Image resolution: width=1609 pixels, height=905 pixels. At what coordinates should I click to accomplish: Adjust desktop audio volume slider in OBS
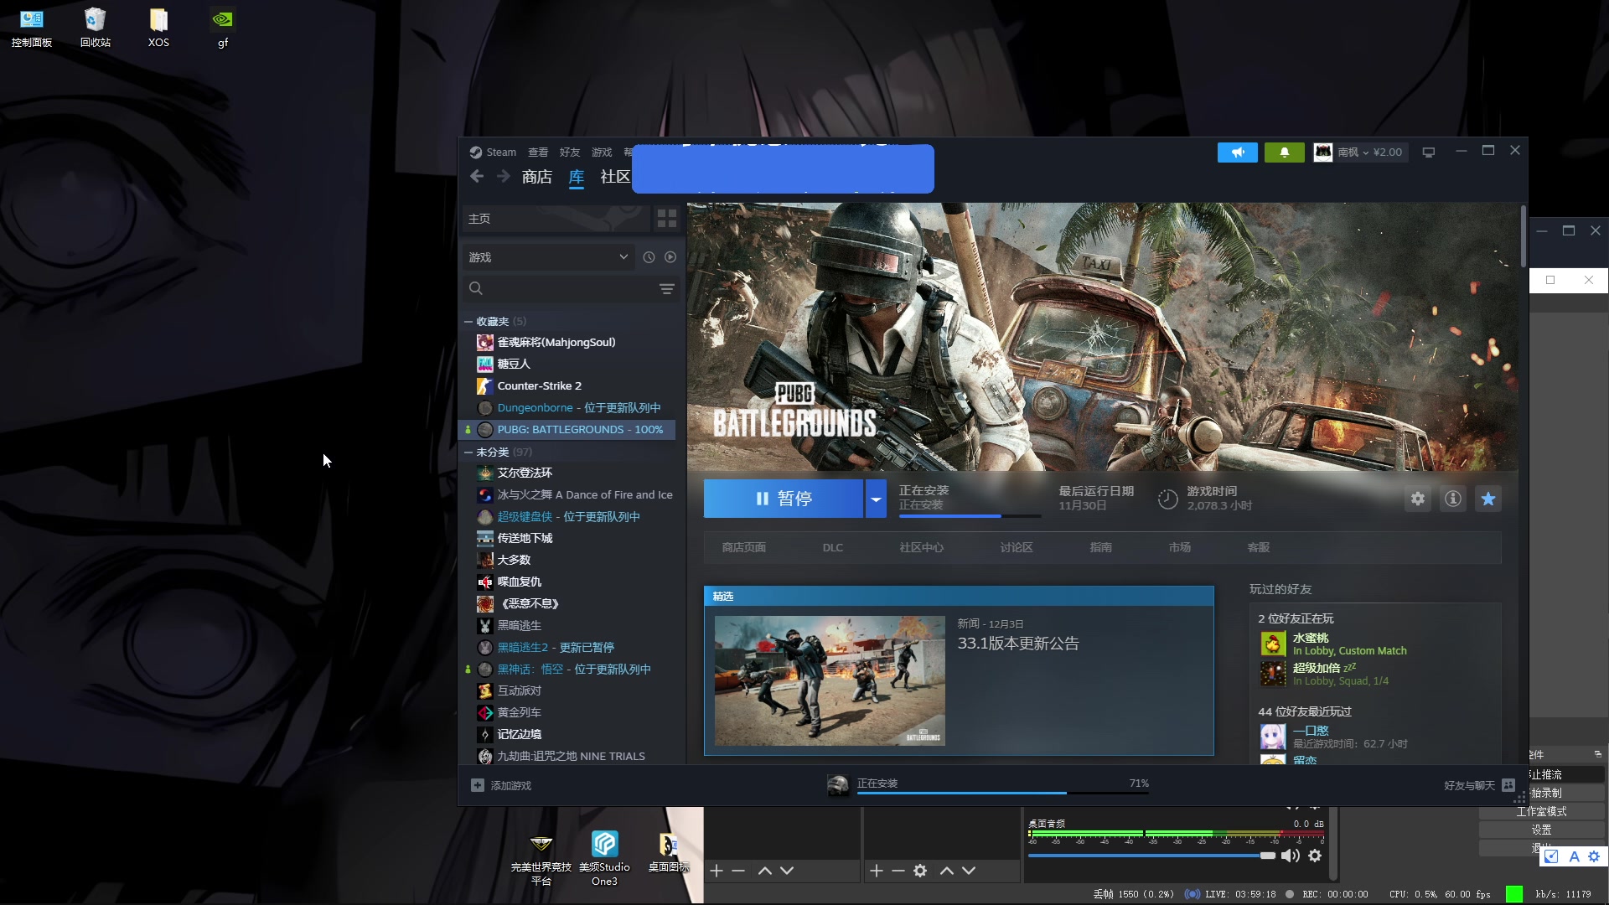1151,856
